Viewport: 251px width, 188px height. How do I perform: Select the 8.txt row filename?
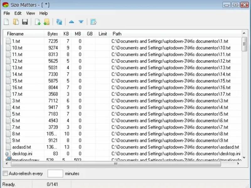(16, 134)
